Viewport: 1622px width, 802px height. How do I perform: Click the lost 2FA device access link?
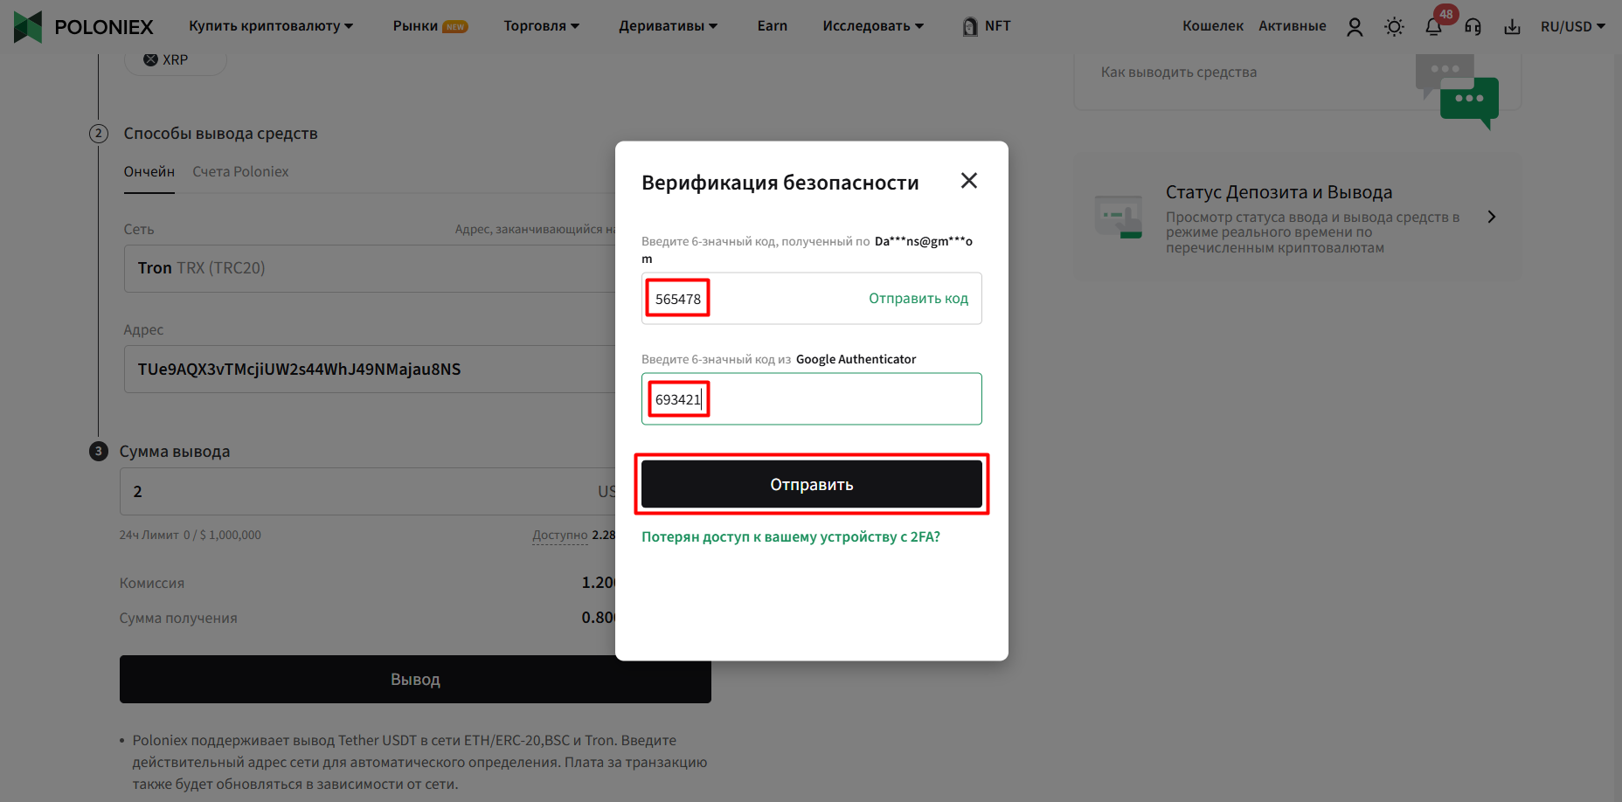(x=791, y=537)
